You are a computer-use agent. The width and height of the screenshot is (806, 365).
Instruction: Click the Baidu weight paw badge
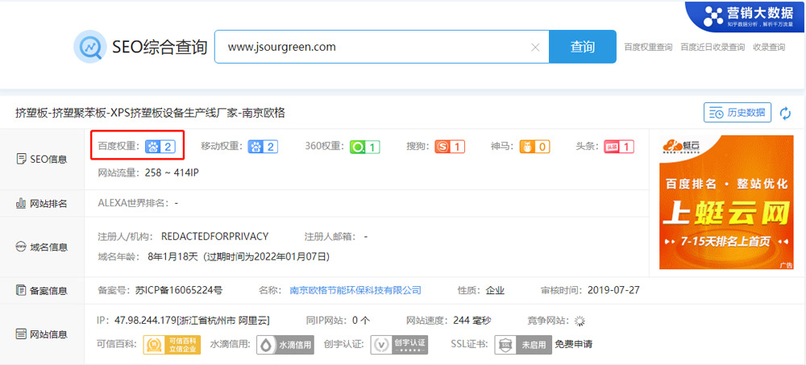click(x=160, y=147)
